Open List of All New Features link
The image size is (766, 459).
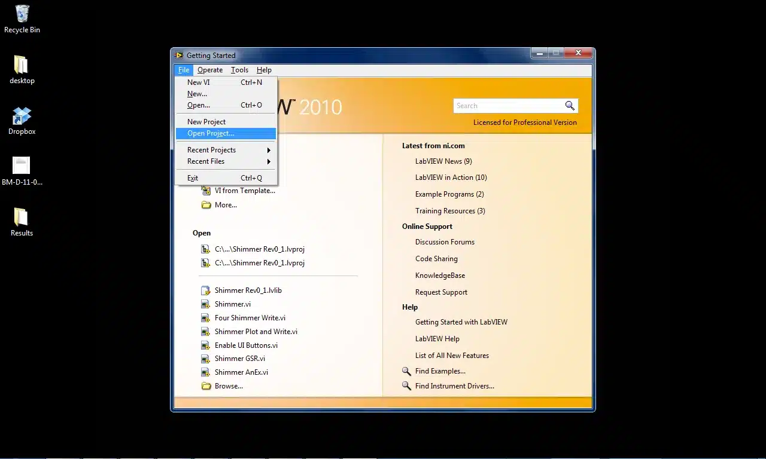coord(452,356)
